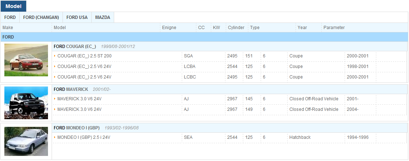
Task: Click CC value 2495 in SGA row
Action: tap(232, 56)
